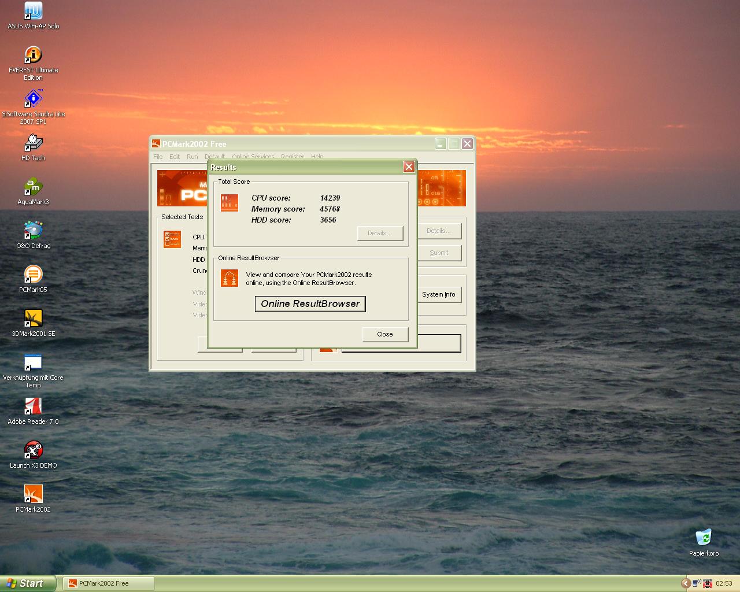Screen dimensions: 740x592
Task: Open Adobe Reader 7.0 icon
Action: [x=33, y=406]
